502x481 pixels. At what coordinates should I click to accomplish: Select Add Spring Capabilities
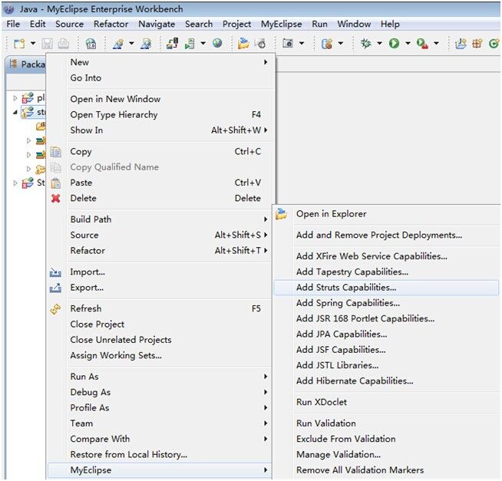click(386, 303)
